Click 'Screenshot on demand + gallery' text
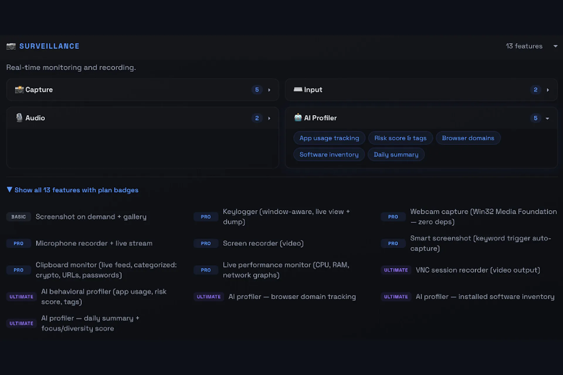The width and height of the screenshot is (563, 375). 91,217
